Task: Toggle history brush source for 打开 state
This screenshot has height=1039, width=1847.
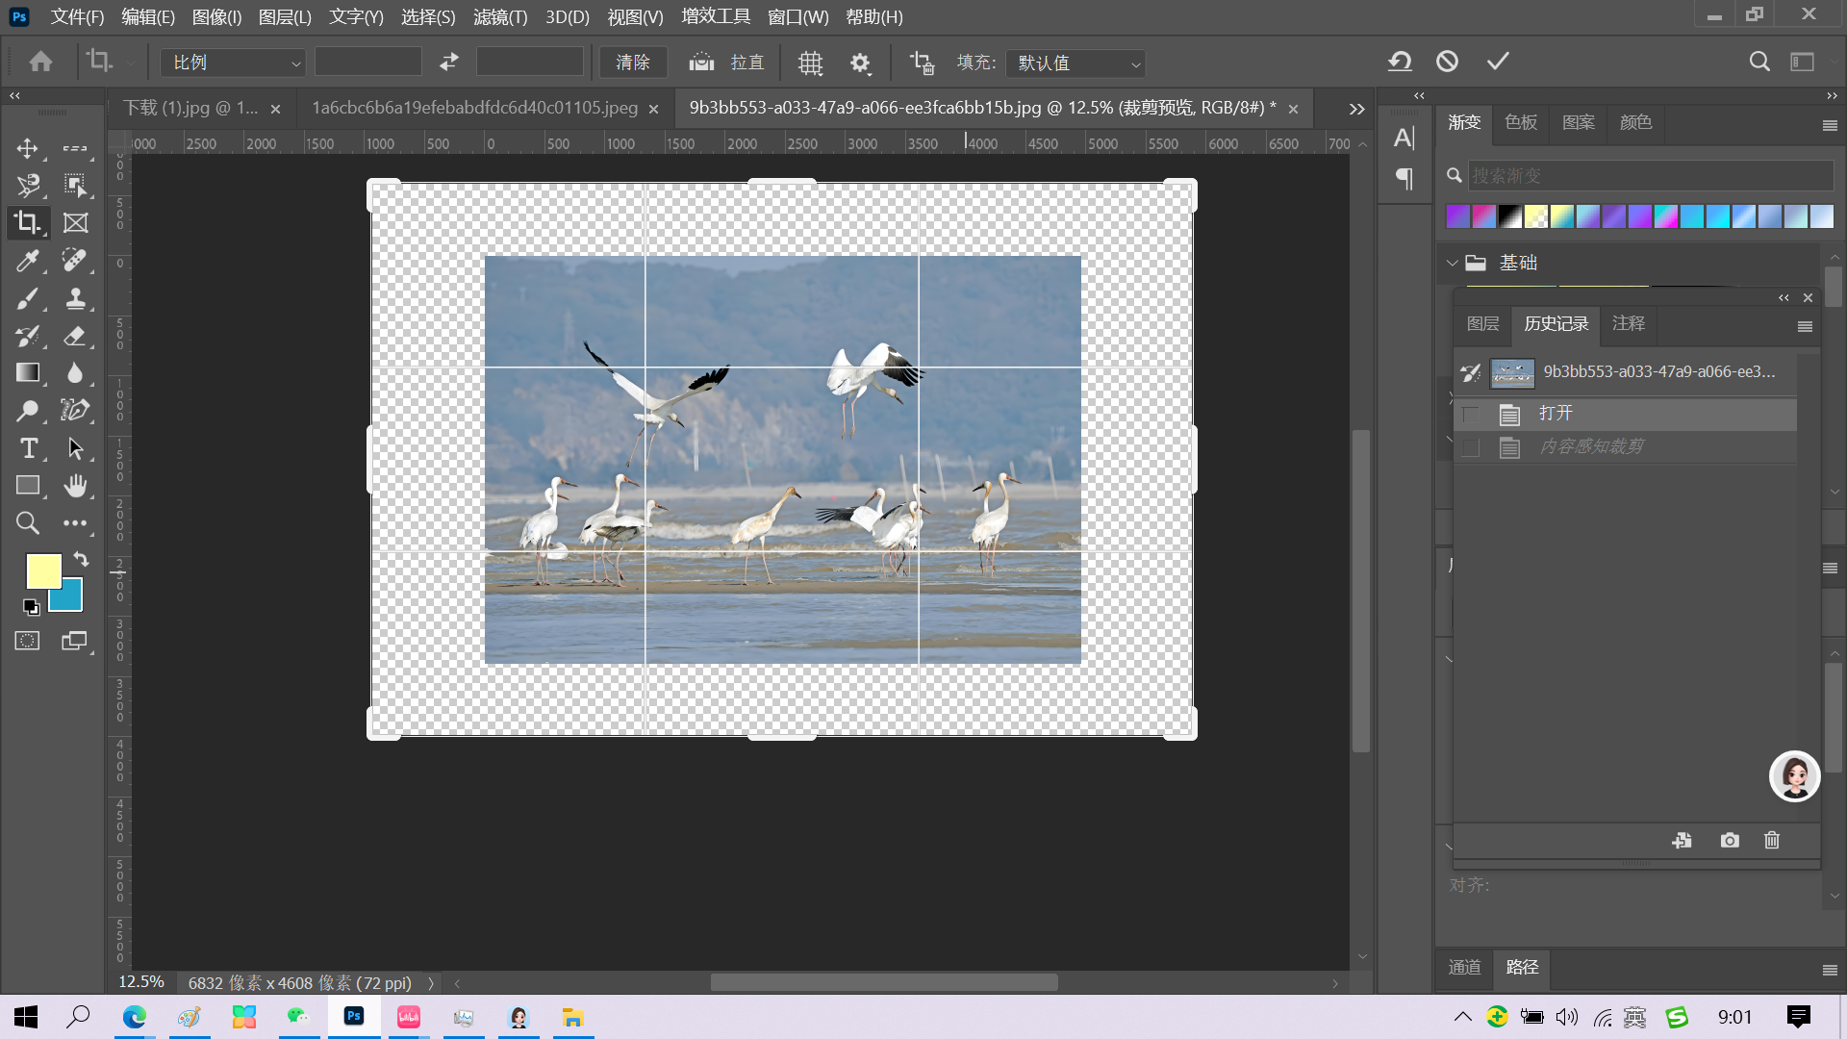Action: pyautogui.click(x=1470, y=415)
